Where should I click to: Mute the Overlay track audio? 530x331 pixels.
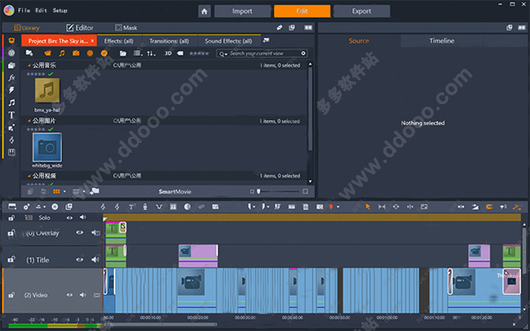click(95, 232)
